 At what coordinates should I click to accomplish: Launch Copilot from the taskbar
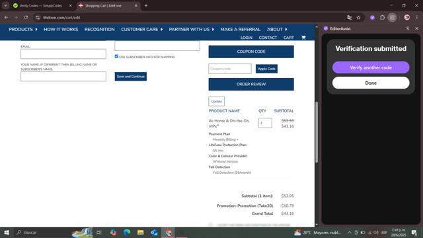113,232
